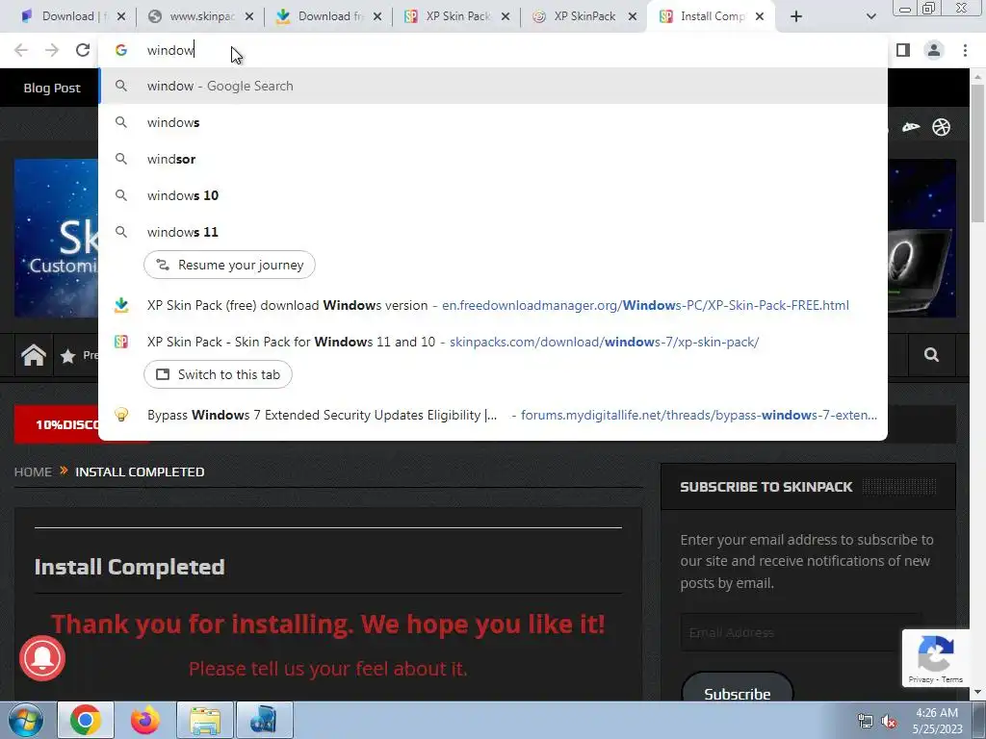The height and width of the screenshot is (739, 986).
Task: Open the 'Blog Post' menu item
Action: coord(52,88)
